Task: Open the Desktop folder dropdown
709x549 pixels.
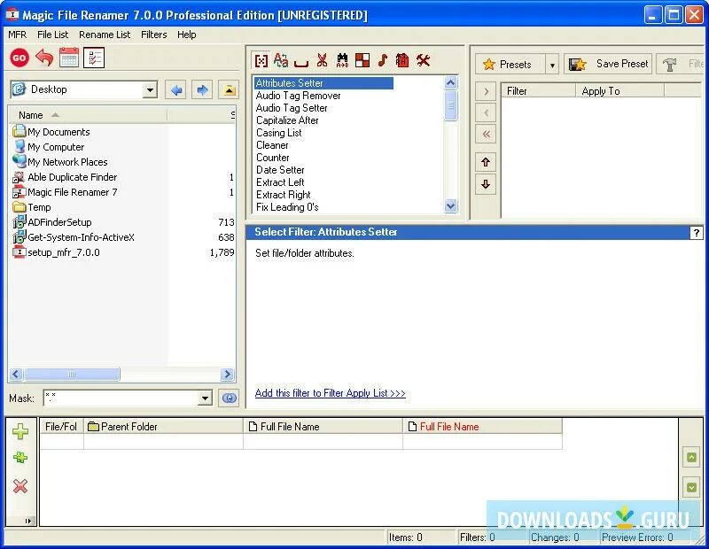Action: point(150,90)
